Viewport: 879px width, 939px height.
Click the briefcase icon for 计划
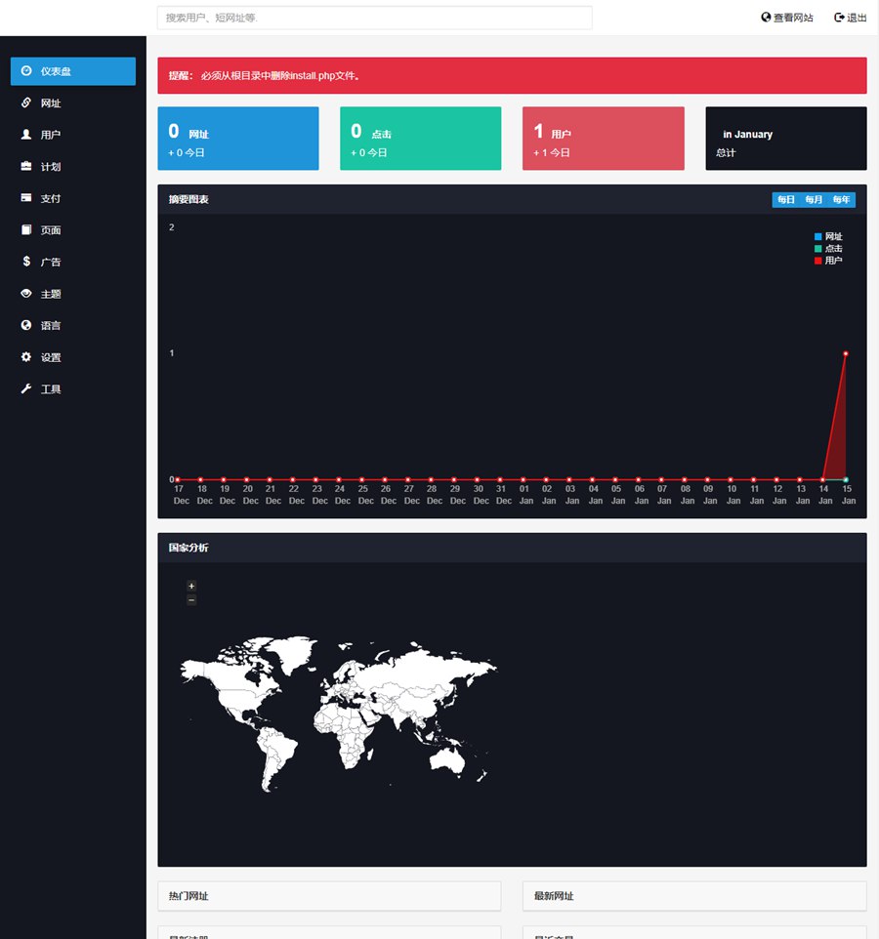coord(26,166)
